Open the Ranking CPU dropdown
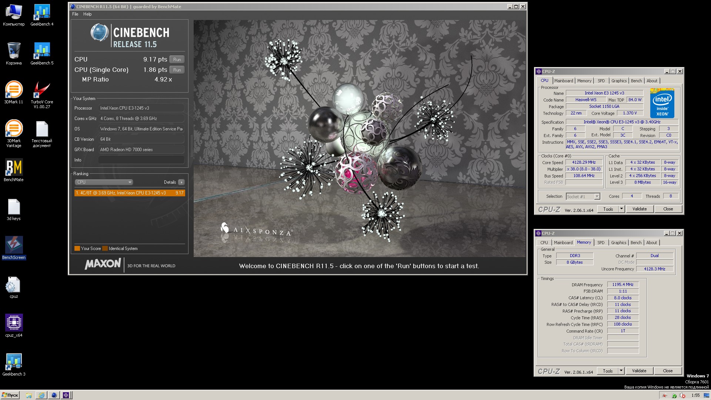Viewport: 711px width, 400px height. tap(104, 182)
